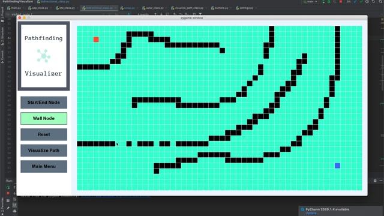Return via the Main Menu button
The height and width of the screenshot is (216, 384).
pyautogui.click(x=44, y=167)
